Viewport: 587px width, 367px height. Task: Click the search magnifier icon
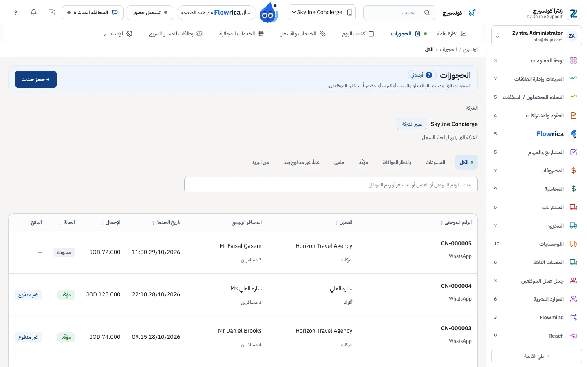click(x=427, y=13)
